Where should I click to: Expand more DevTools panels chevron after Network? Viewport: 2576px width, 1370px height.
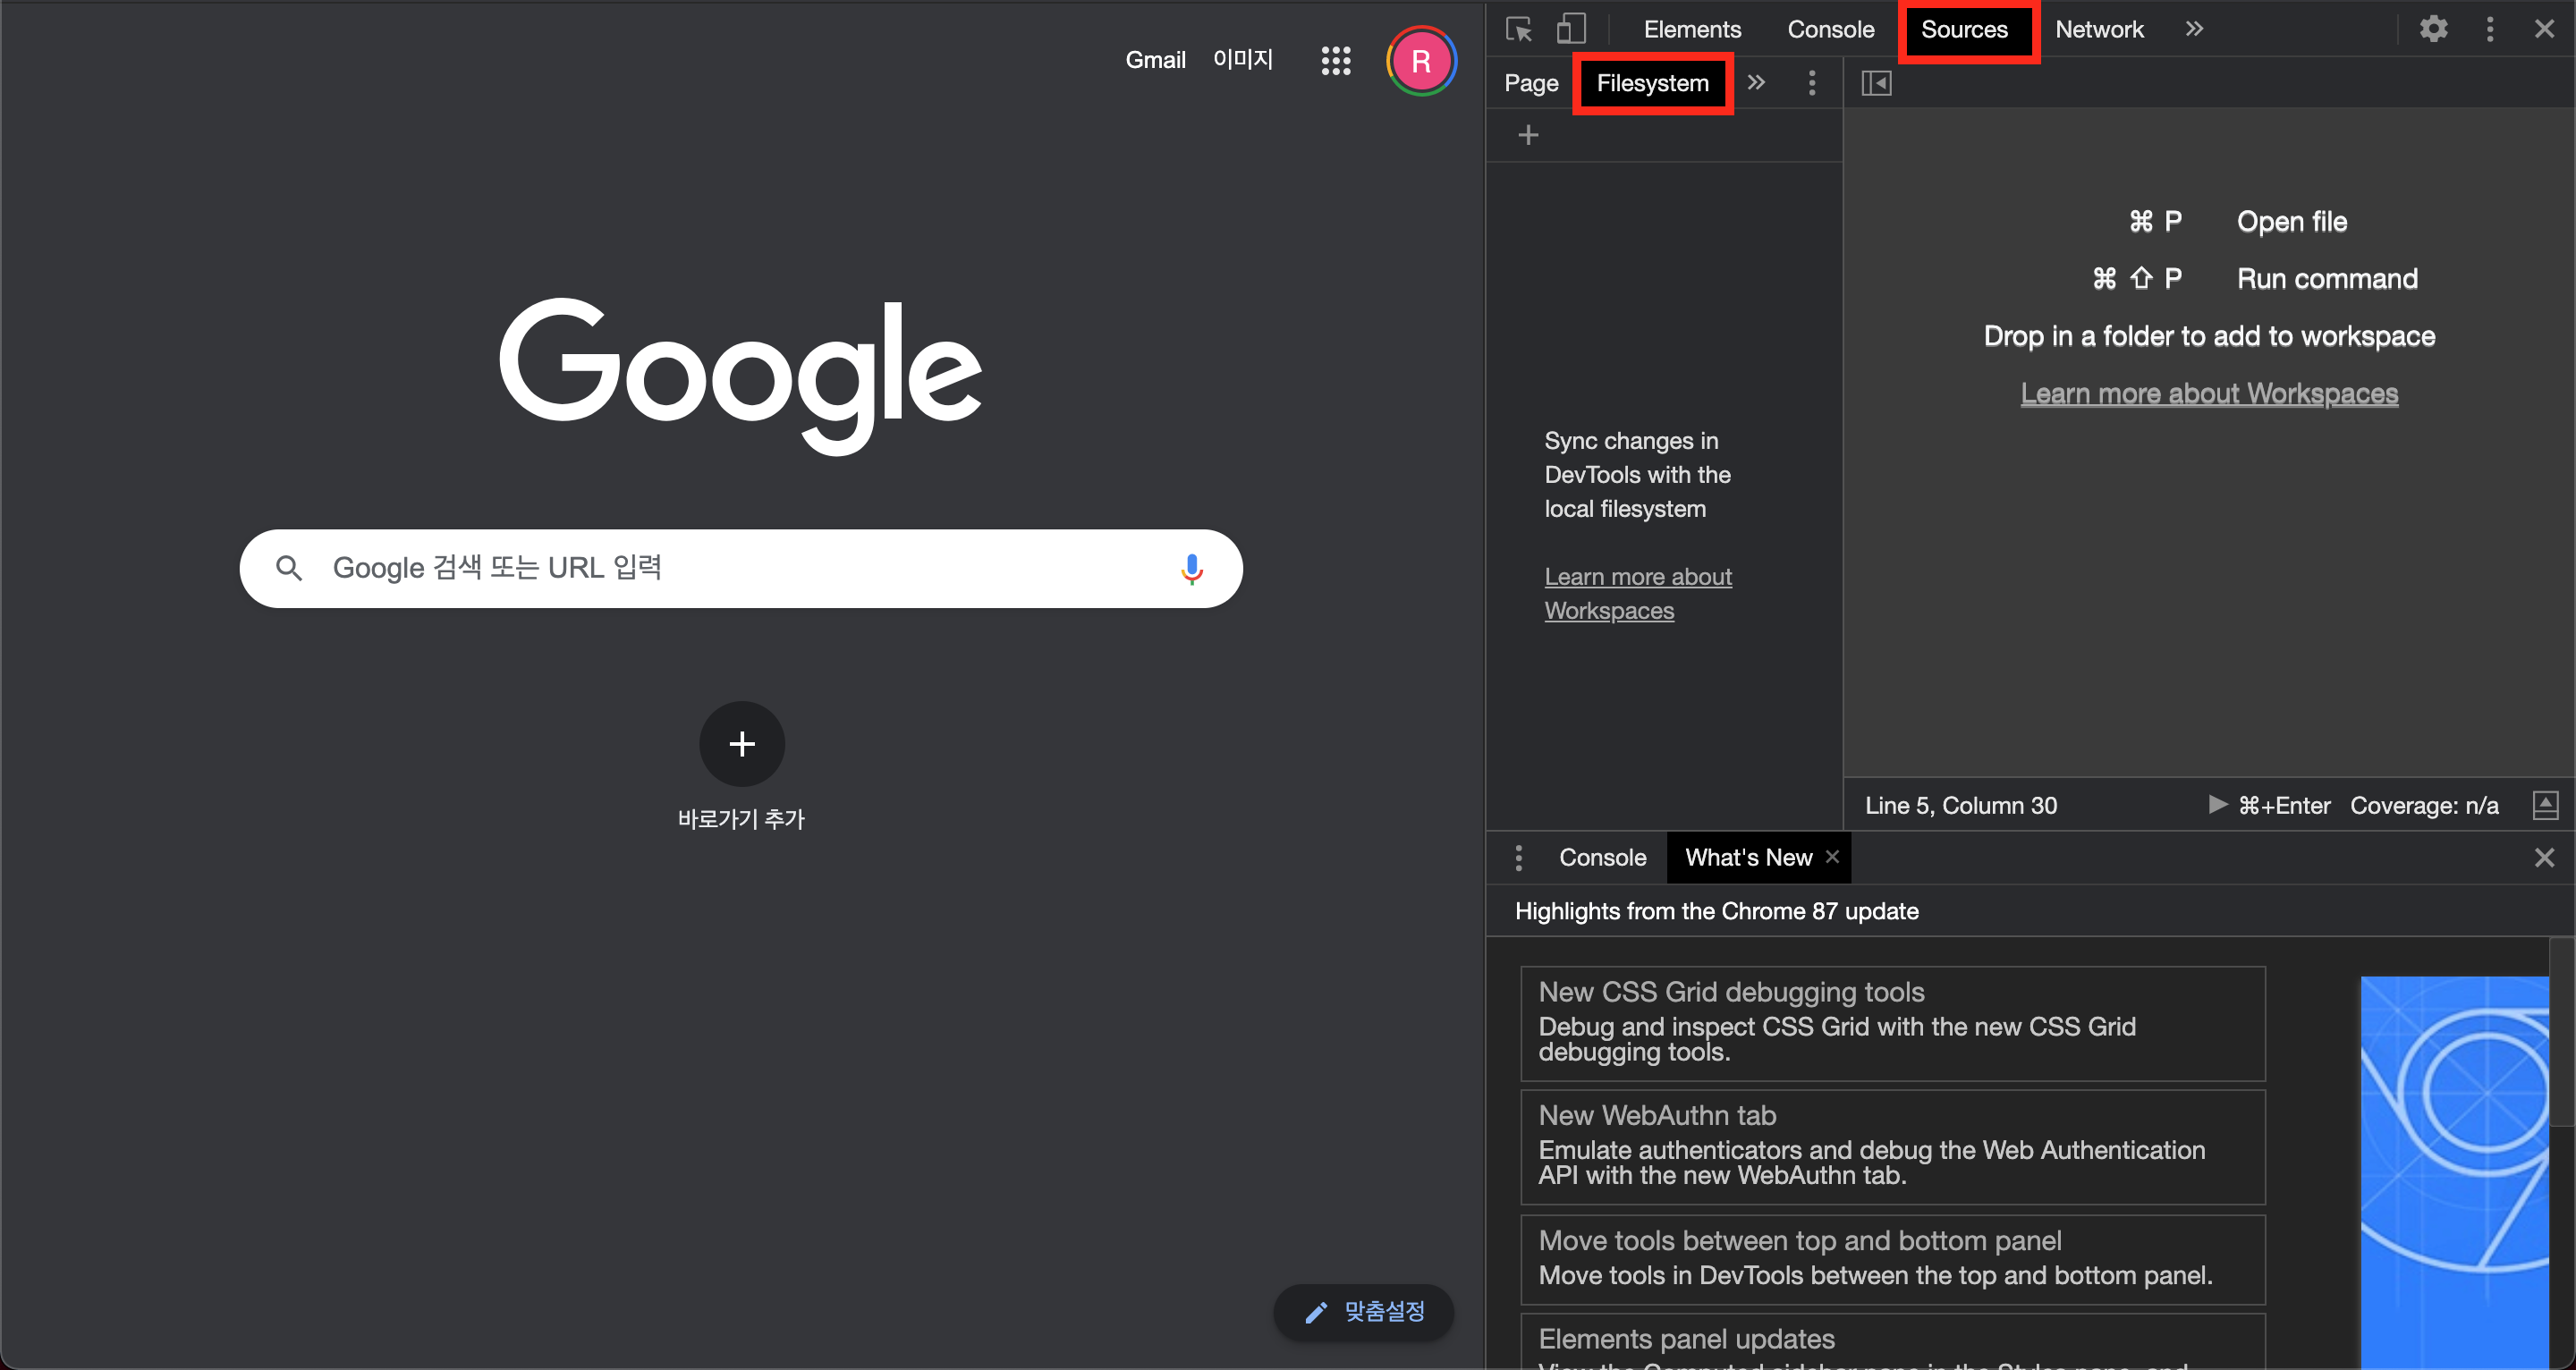pyautogui.click(x=2194, y=29)
